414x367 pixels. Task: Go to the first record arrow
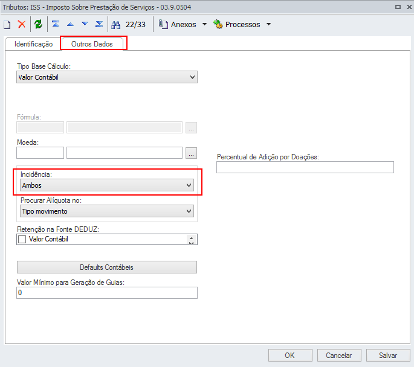pos(56,24)
